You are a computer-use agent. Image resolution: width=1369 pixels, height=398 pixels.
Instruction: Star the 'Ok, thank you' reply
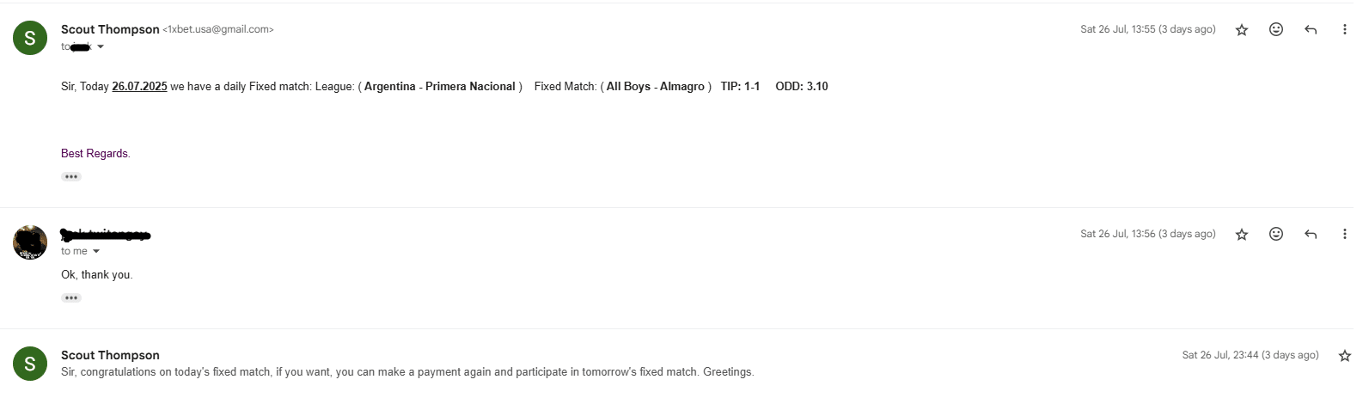(x=1242, y=235)
